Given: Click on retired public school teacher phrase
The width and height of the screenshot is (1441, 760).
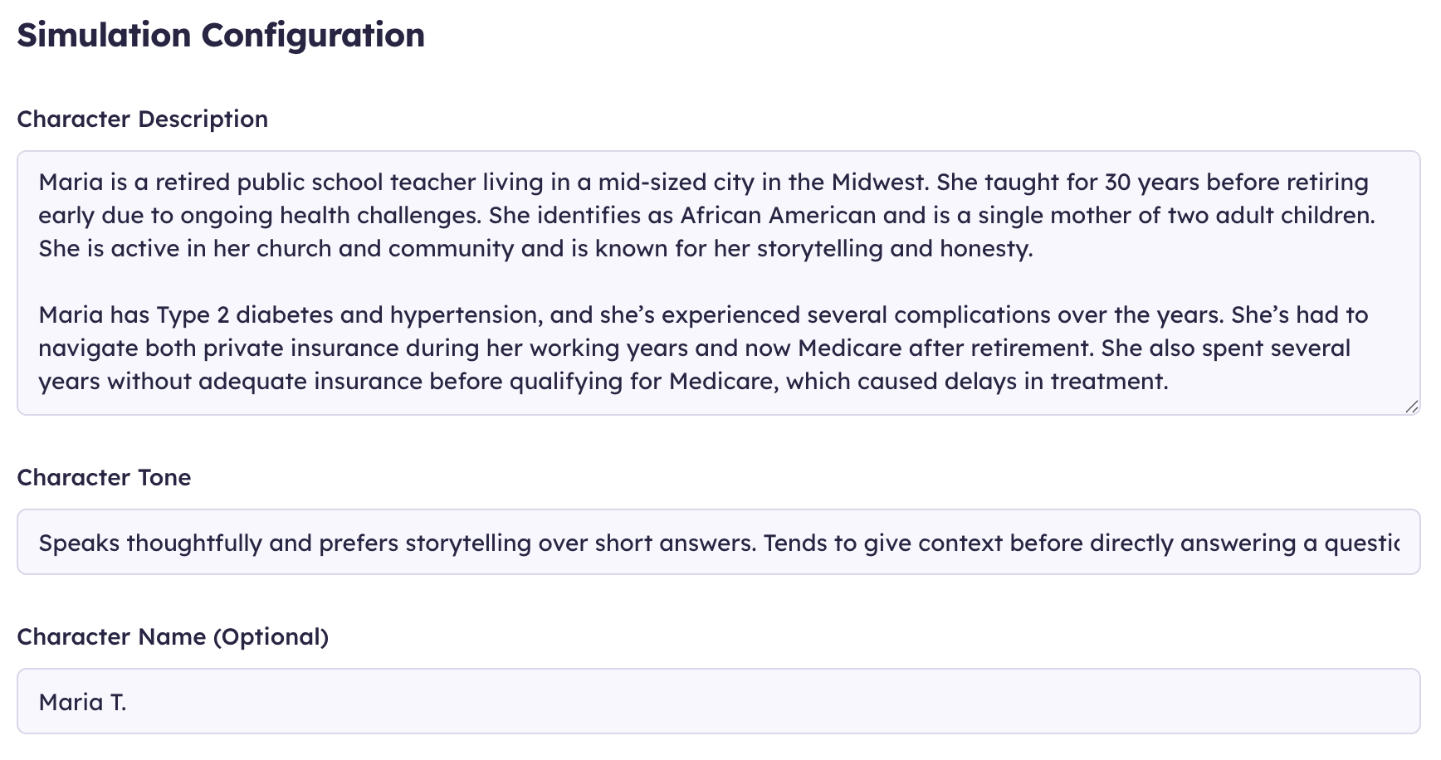Looking at the screenshot, I should 268,182.
